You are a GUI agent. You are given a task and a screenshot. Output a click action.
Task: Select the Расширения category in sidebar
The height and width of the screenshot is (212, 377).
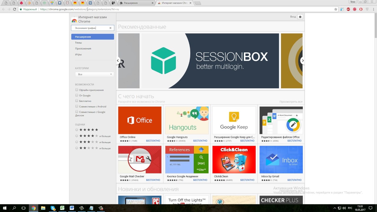pos(92,37)
